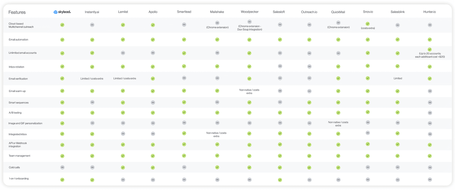The height and width of the screenshot is (190, 455).
Task: Click the 'Unlimited email accounts' row label
Action: (x=23, y=53)
